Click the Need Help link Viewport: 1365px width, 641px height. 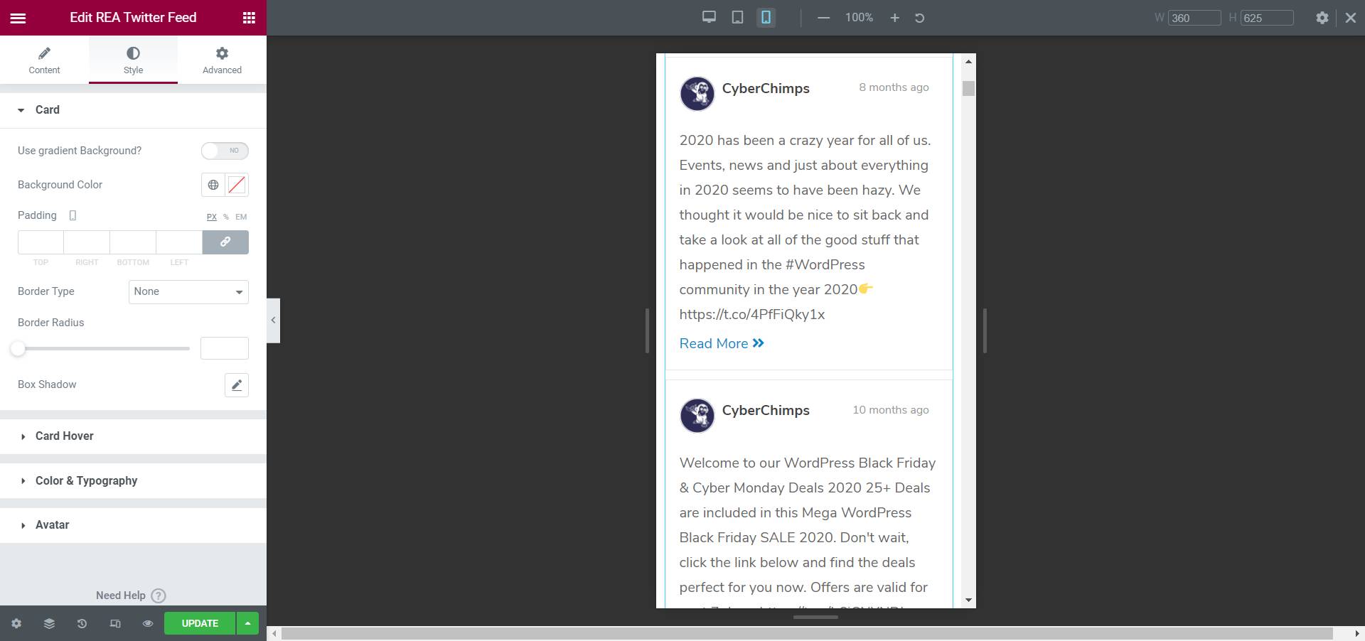click(131, 596)
